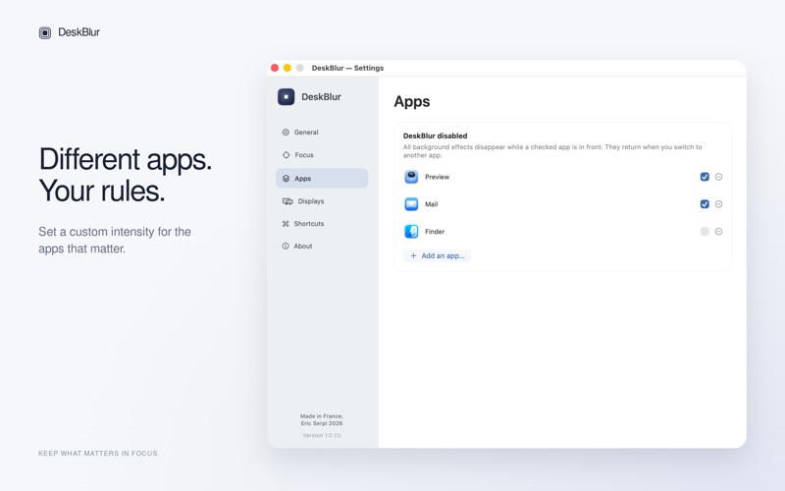Viewport: 785px width, 491px height.
Task: Click the DeskBlur logo icon on the page
Action: (45, 33)
